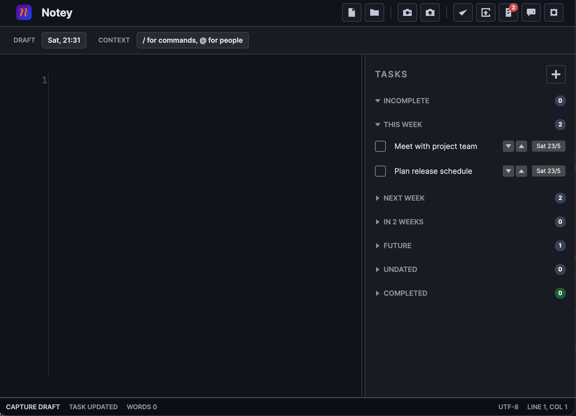The image size is (576, 416).
Task: Open the folder icon in the toolbar
Action: point(374,12)
